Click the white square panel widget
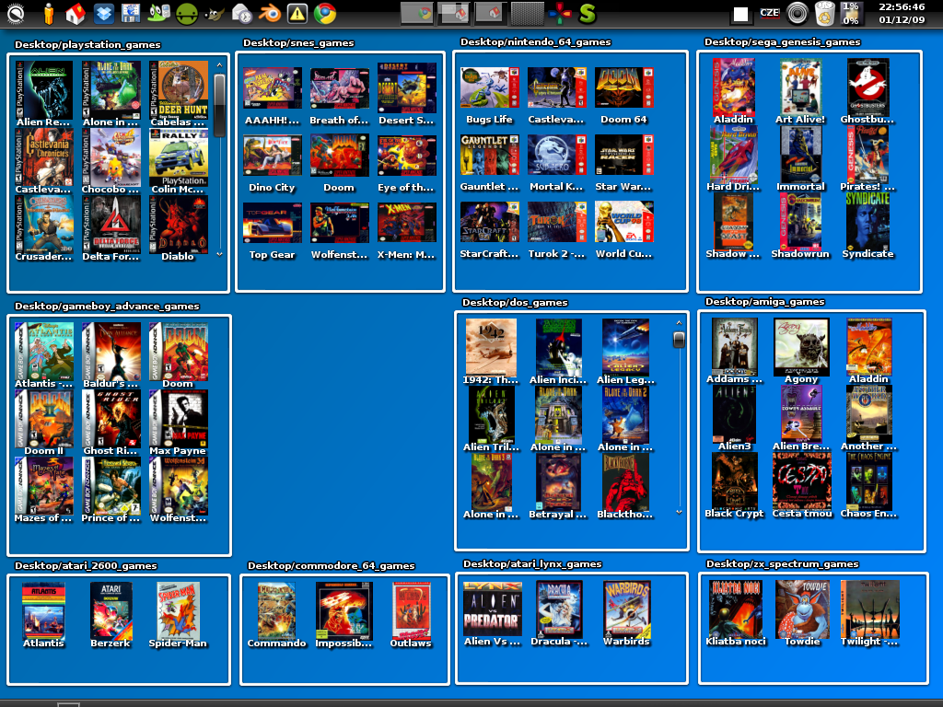 click(x=741, y=15)
